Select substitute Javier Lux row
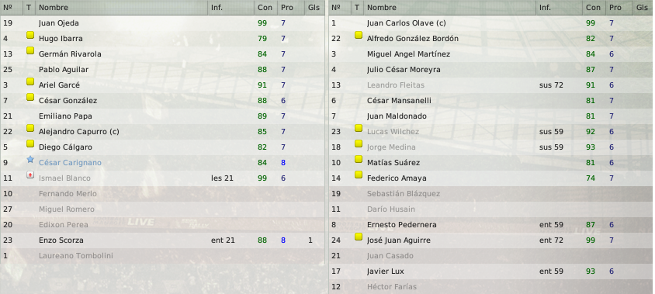The height and width of the screenshot is (294, 655). click(492, 271)
